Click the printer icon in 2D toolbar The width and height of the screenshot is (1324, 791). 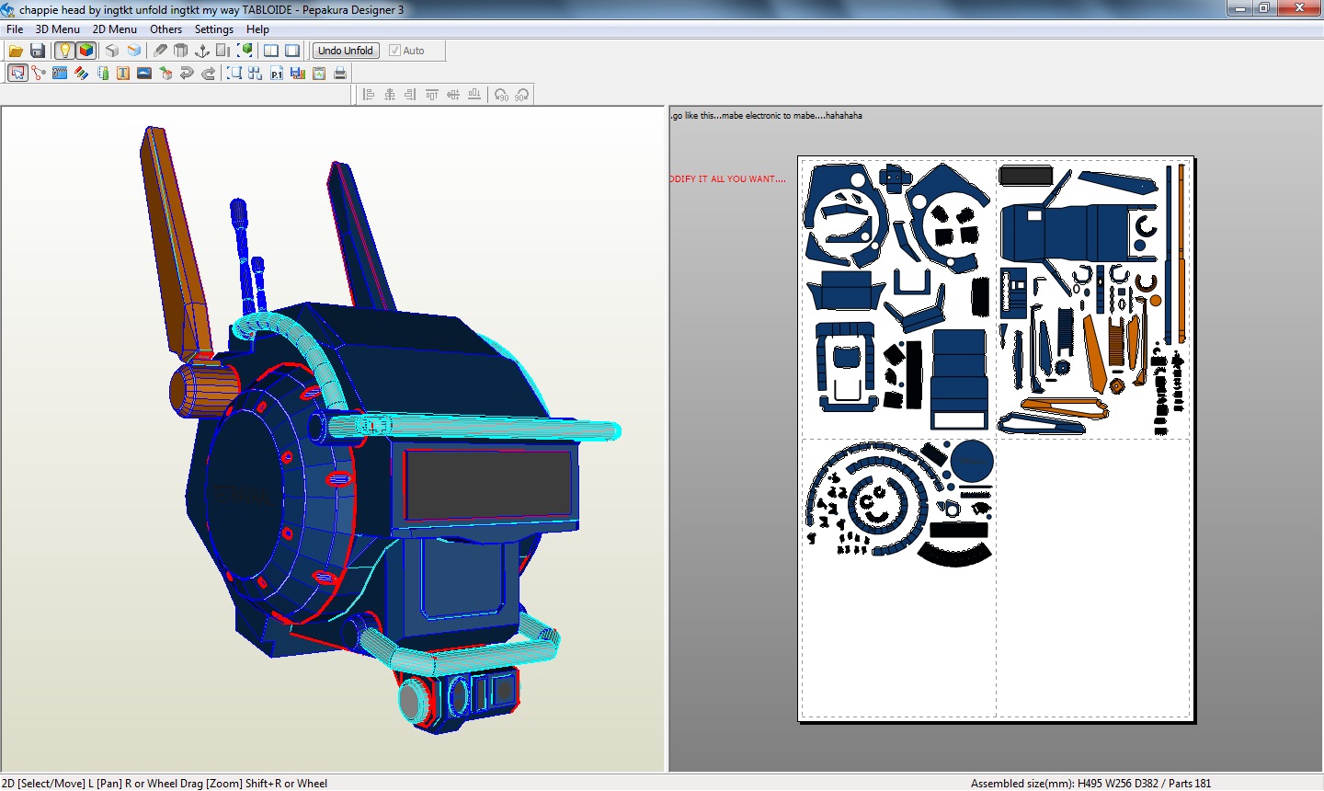coord(340,73)
